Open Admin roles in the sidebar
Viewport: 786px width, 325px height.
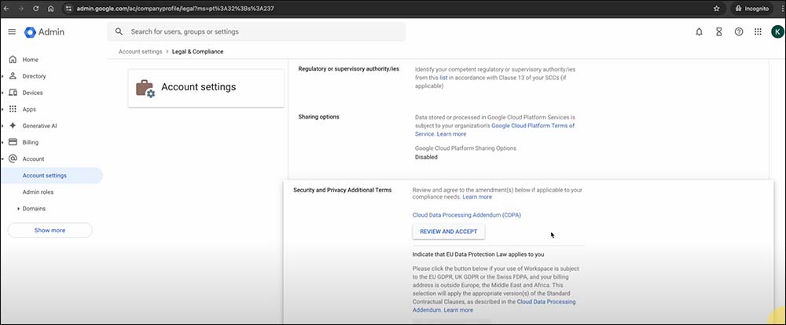pyautogui.click(x=38, y=192)
